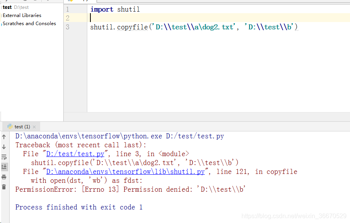Click the 'Traceback (most recent call last)' line
This screenshot has width=350, height=223.
click(x=81, y=145)
